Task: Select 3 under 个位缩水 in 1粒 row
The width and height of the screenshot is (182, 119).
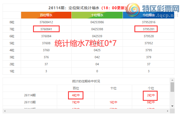Action: click(149, 71)
